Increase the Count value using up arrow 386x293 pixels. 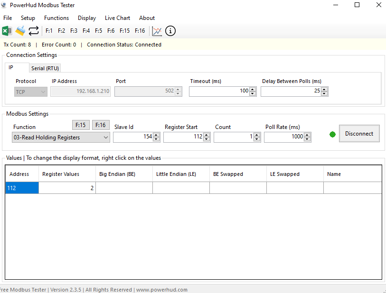click(x=257, y=135)
